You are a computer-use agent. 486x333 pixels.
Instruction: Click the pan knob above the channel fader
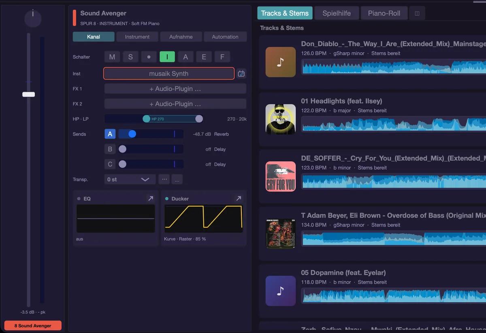[33, 19]
